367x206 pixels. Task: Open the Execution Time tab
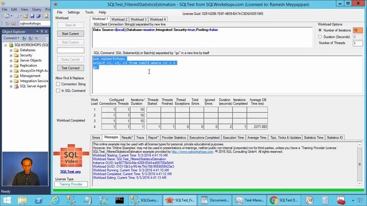[x=233, y=137]
